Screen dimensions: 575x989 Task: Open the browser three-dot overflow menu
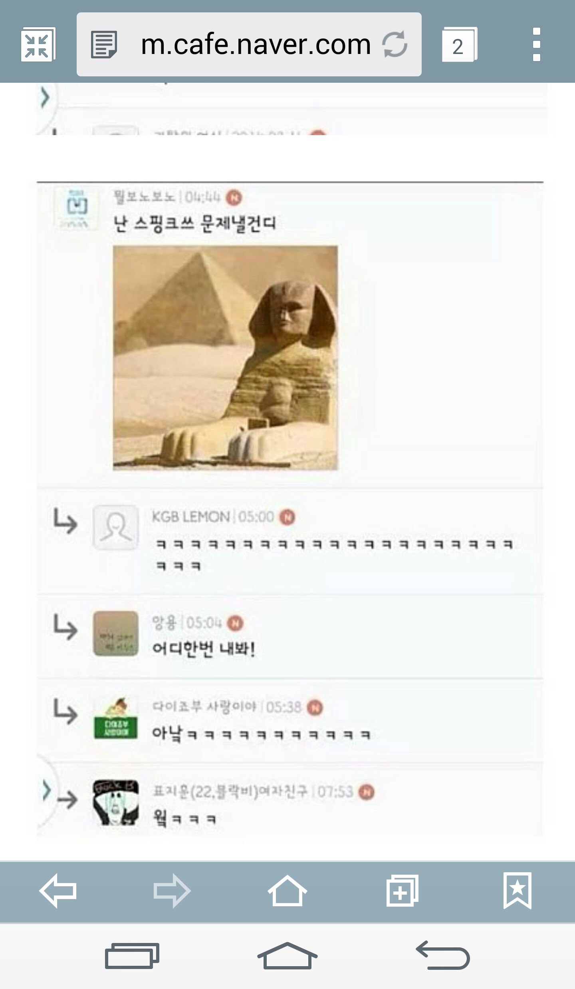(x=537, y=44)
